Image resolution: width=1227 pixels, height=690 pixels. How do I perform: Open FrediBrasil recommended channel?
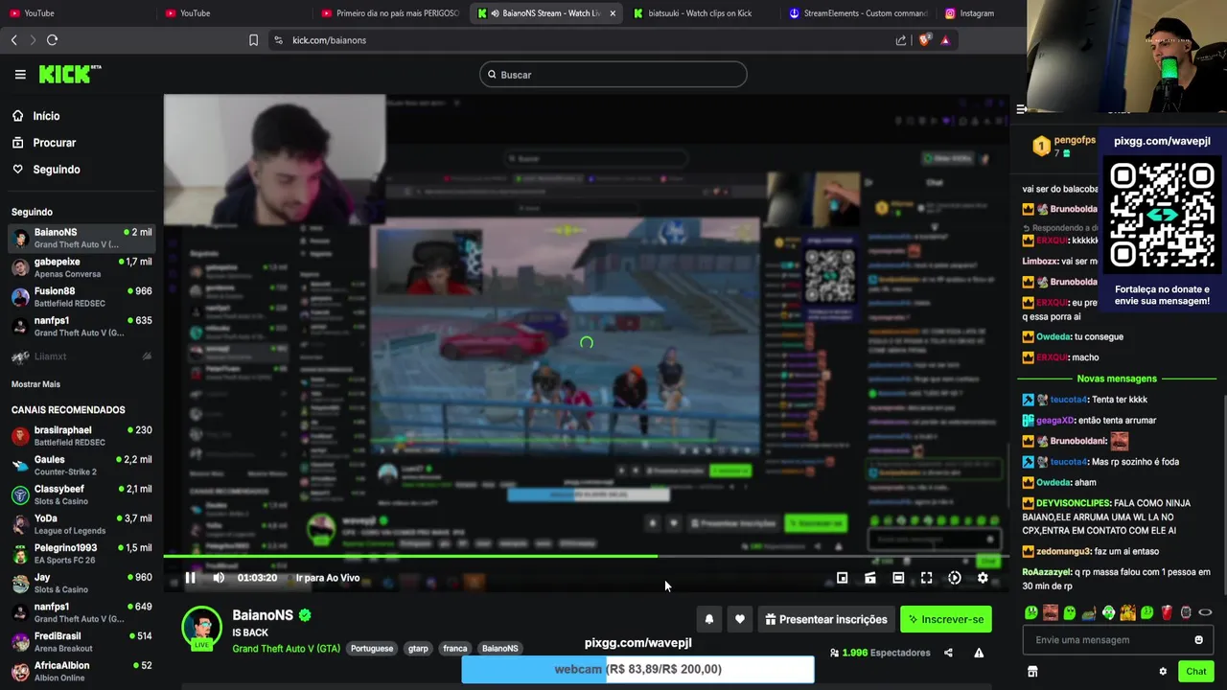click(x=81, y=642)
